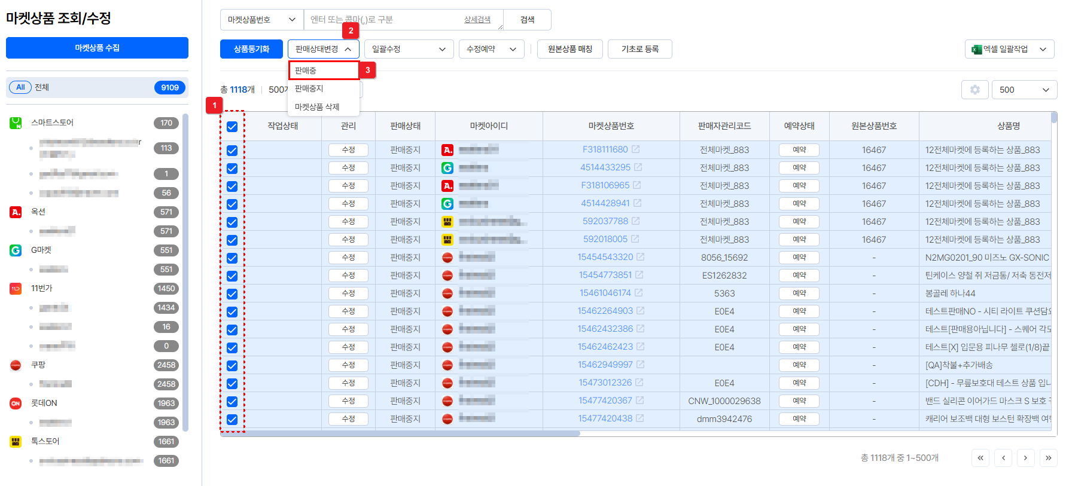Screen dimensions: 1066x486
Task: Click the Excel icon in 엑셀 일괄작업
Action: (976, 49)
